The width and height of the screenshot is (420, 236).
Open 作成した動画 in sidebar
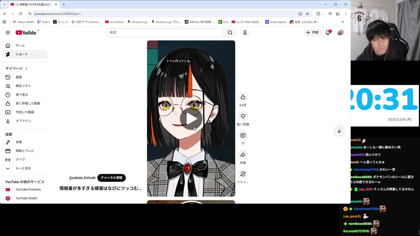[x=25, y=112]
